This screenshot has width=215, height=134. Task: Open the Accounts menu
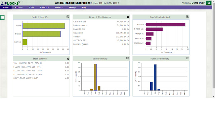pyautogui.click(x=19, y=7)
